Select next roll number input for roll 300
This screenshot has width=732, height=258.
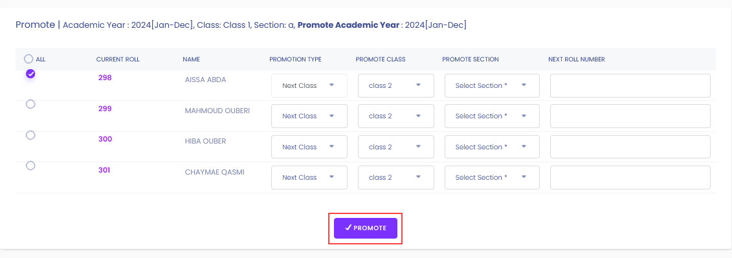point(630,147)
